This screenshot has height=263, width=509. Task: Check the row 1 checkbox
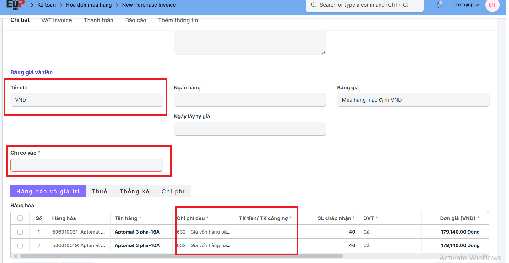20,232
